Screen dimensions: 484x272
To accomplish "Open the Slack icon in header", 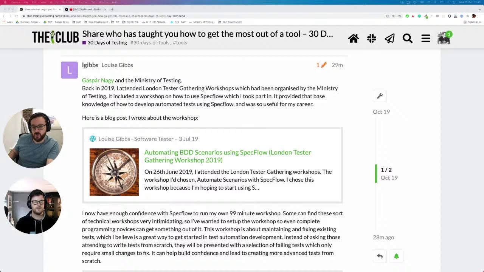I will [x=371, y=38].
